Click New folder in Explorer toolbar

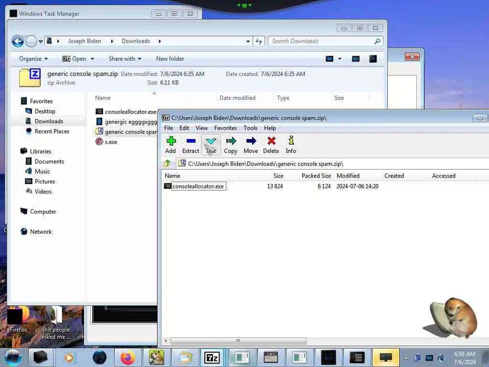[170, 59]
